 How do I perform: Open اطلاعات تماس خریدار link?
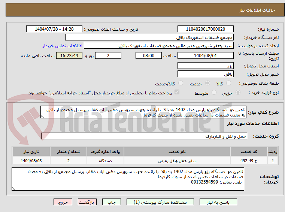click(x=63, y=46)
